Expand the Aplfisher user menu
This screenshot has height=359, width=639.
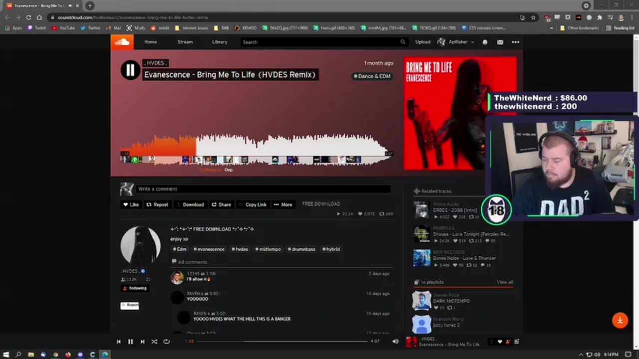point(456,42)
